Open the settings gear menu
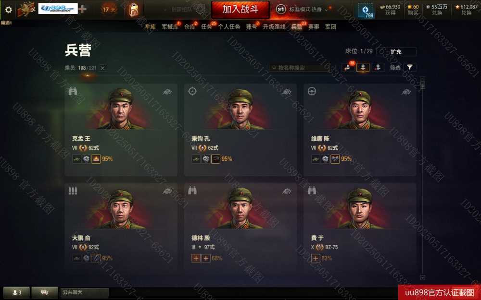The height and width of the screenshot is (300, 481). [x=9, y=10]
